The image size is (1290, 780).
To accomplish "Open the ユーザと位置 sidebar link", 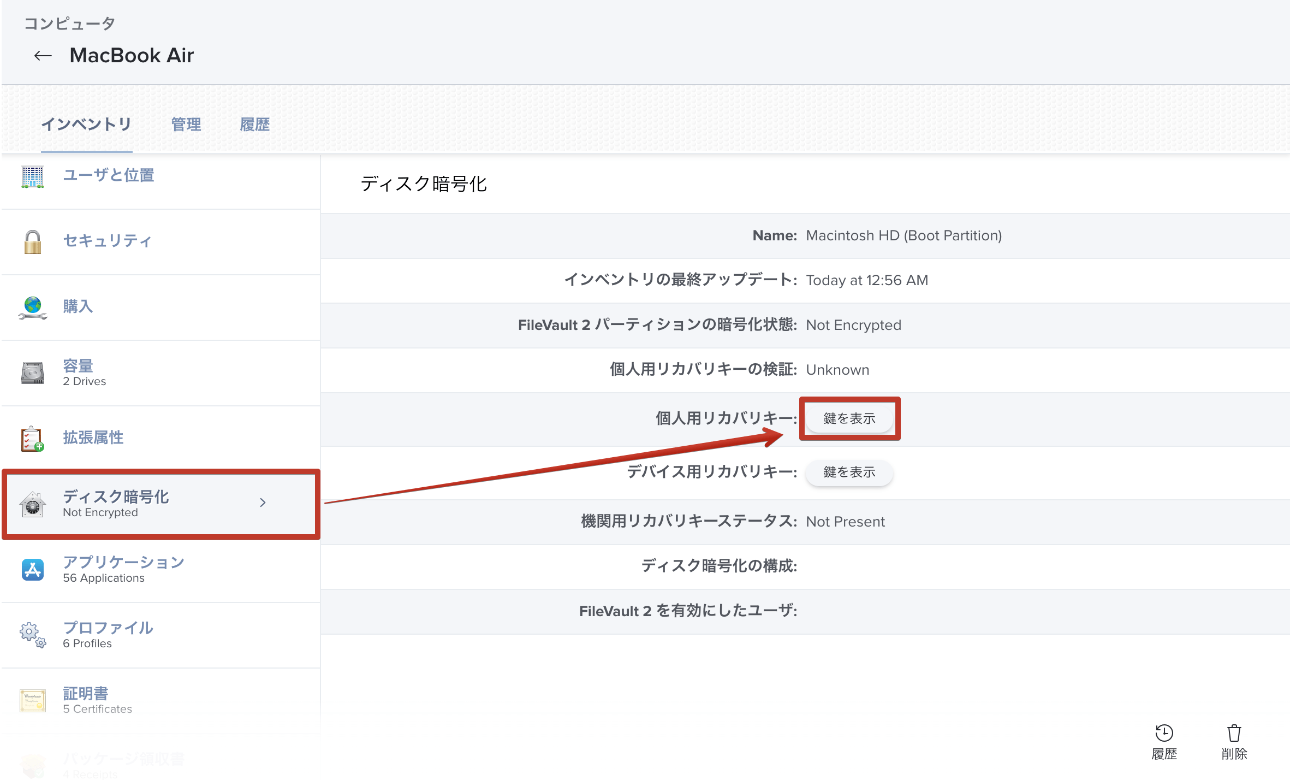I will coord(109,175).
